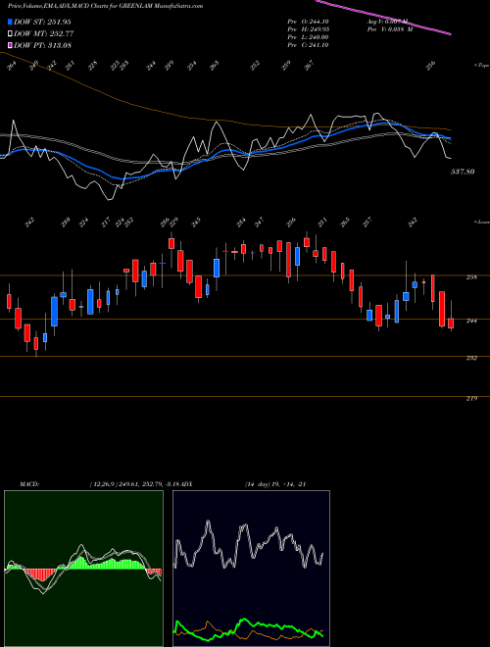
Task: Click the 219 price level label
Action: pos(471,399)
